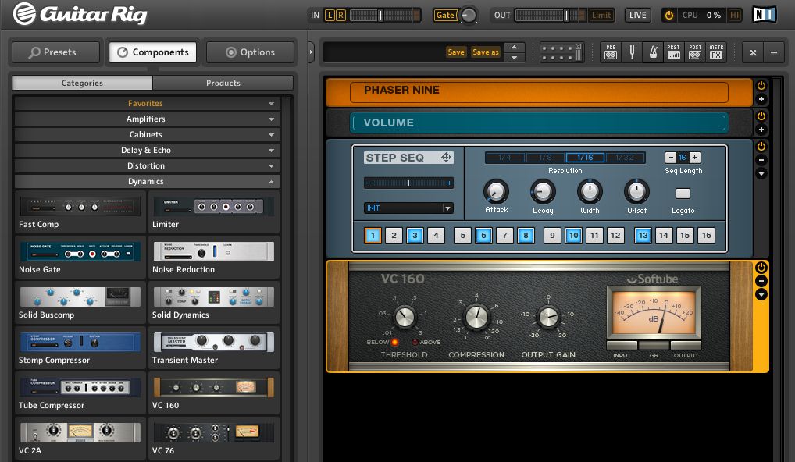
Task: Select the Categories tab
Action: coord(82,83)
